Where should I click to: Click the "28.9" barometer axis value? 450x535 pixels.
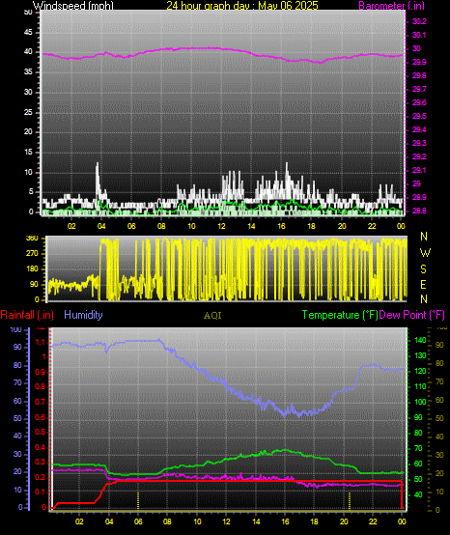point(419,197)
